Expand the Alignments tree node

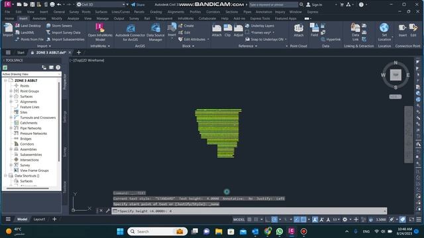click(11, 102)
